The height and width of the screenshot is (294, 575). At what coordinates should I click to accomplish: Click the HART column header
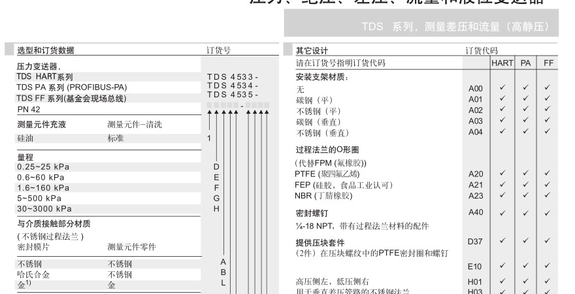coord(502,63)
